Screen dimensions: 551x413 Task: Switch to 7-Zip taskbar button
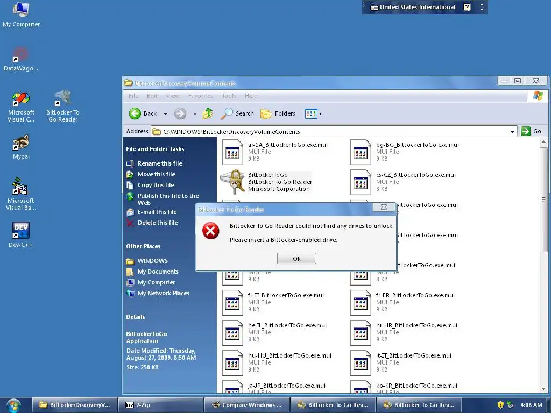coord(161,405)
